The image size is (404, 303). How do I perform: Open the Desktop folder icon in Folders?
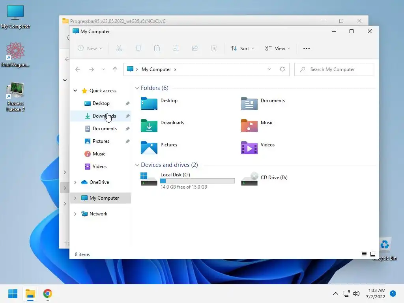[149, 104]
